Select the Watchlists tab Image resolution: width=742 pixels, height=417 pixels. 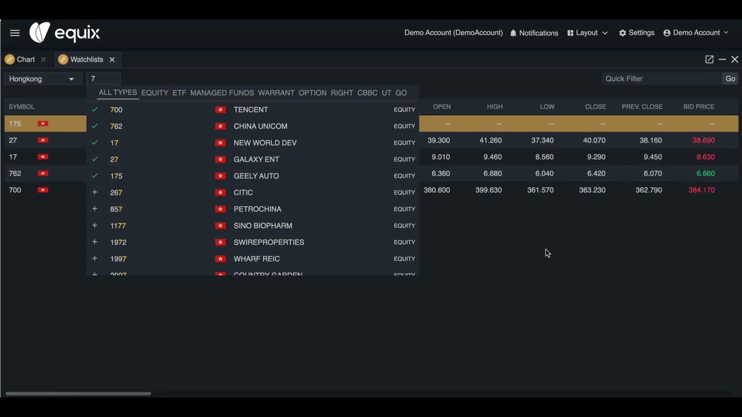pyautogui.click(x=86, y=60)
